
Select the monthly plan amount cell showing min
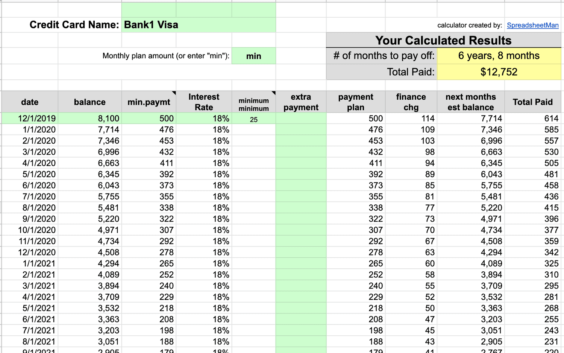(x=254, y=56)
